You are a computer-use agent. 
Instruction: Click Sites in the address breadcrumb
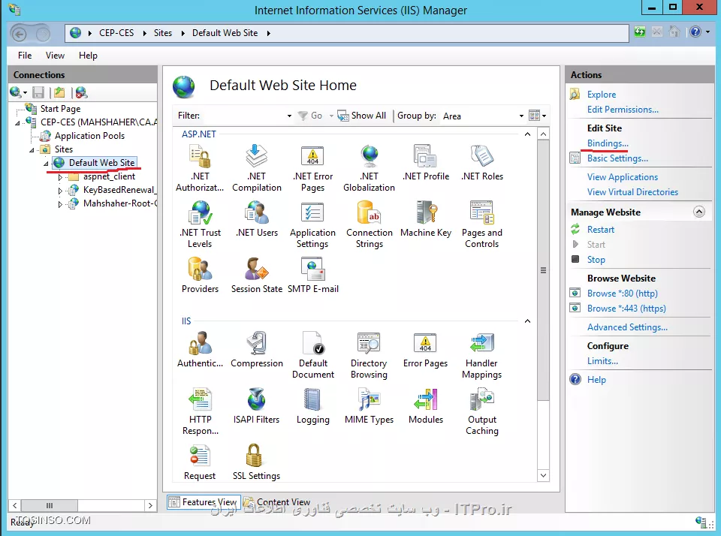(163, 32)
